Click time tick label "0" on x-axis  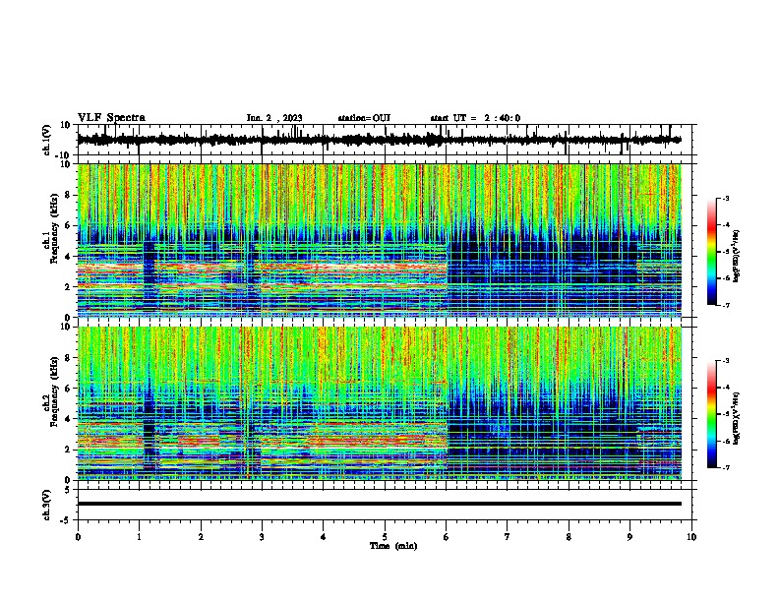[78, 537]
